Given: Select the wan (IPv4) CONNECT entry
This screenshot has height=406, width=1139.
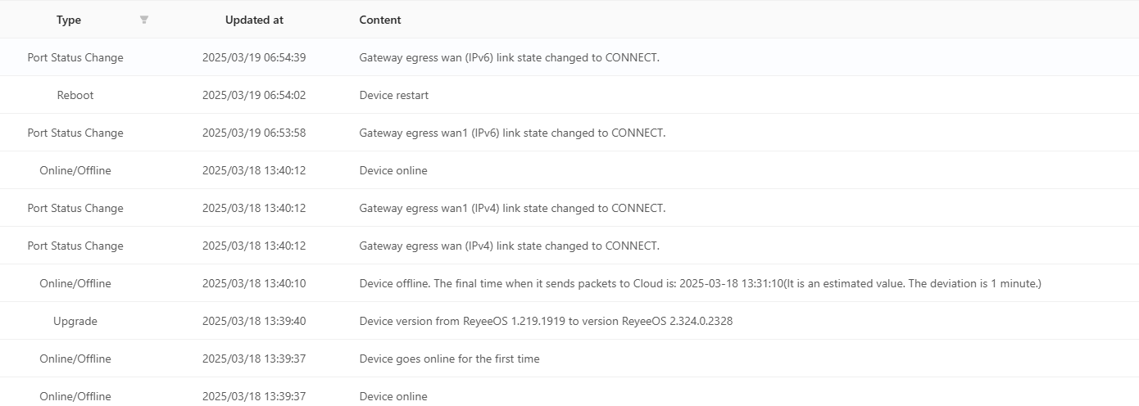Looking at the screenshot, I should 509,246.
